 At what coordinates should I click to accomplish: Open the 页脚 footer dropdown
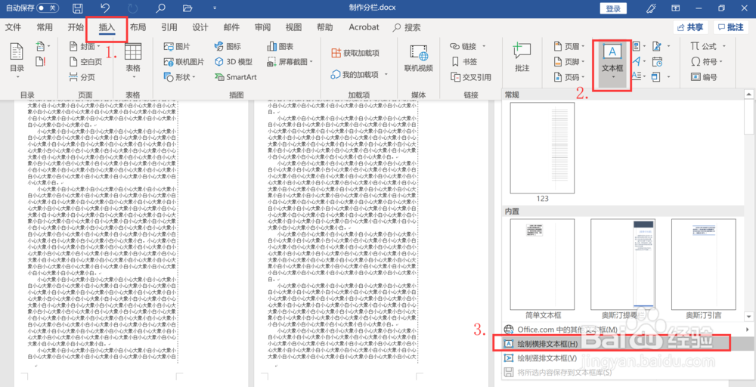pyautogui.click(x=569, y=62)
